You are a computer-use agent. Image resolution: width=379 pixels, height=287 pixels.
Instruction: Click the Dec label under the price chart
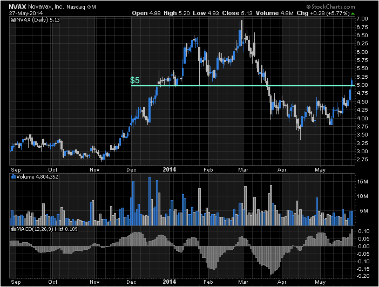[132, 170]
